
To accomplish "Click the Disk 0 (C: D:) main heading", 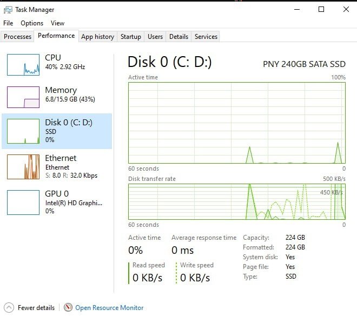I will pos(170,62).
